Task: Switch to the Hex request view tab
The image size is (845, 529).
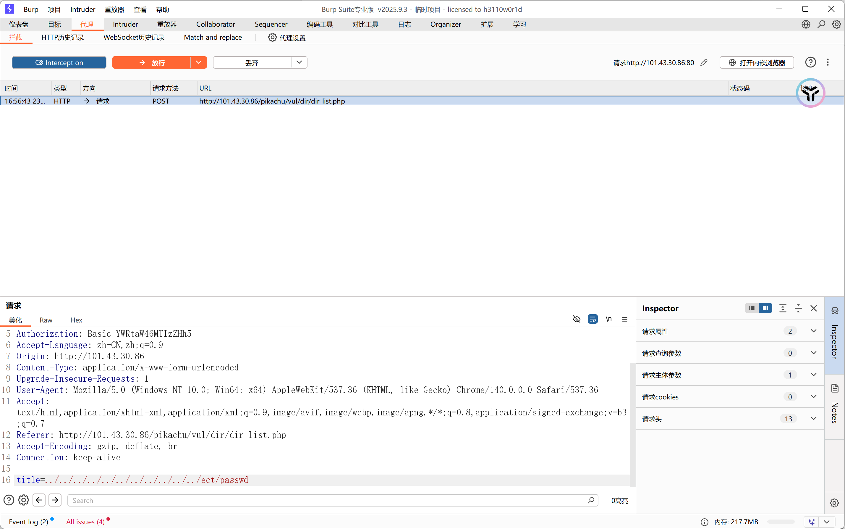Action: pyautogui.click(x=76, y=320)
